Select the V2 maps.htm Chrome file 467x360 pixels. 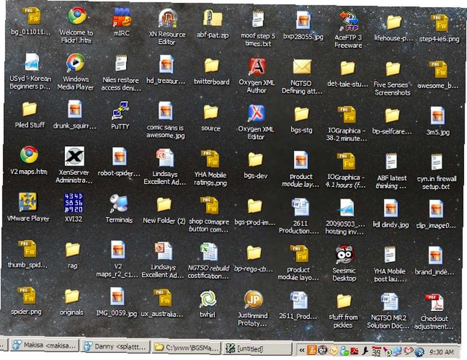pyautogui.click(x=29, y=155)
